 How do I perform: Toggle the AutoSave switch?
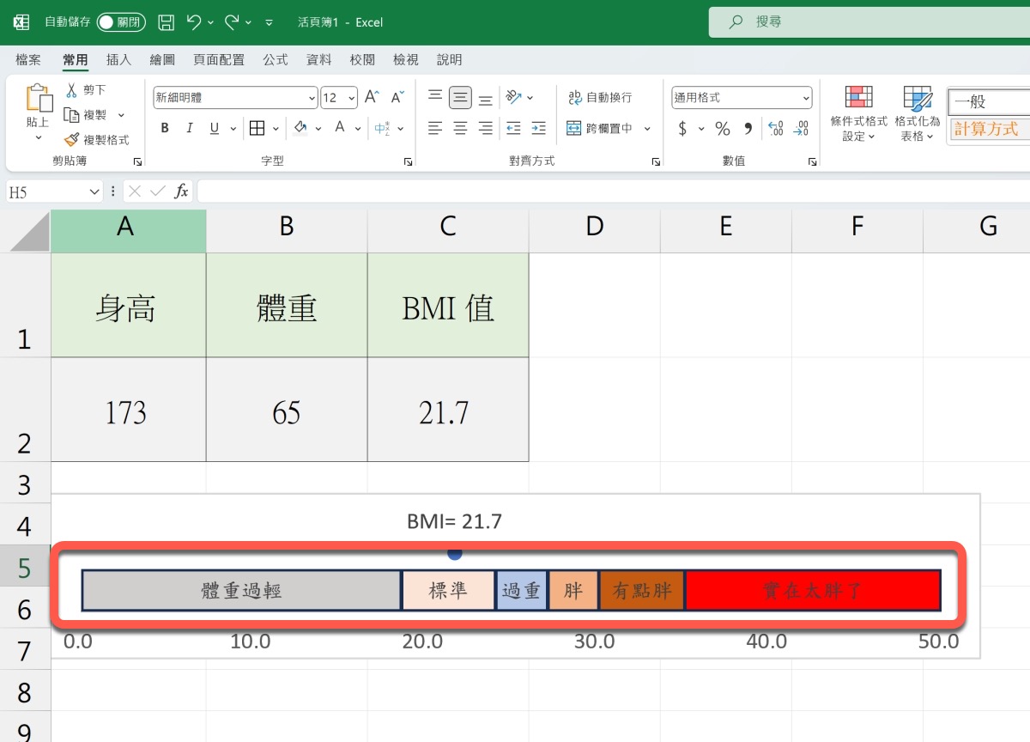click(x=121, y=22)
